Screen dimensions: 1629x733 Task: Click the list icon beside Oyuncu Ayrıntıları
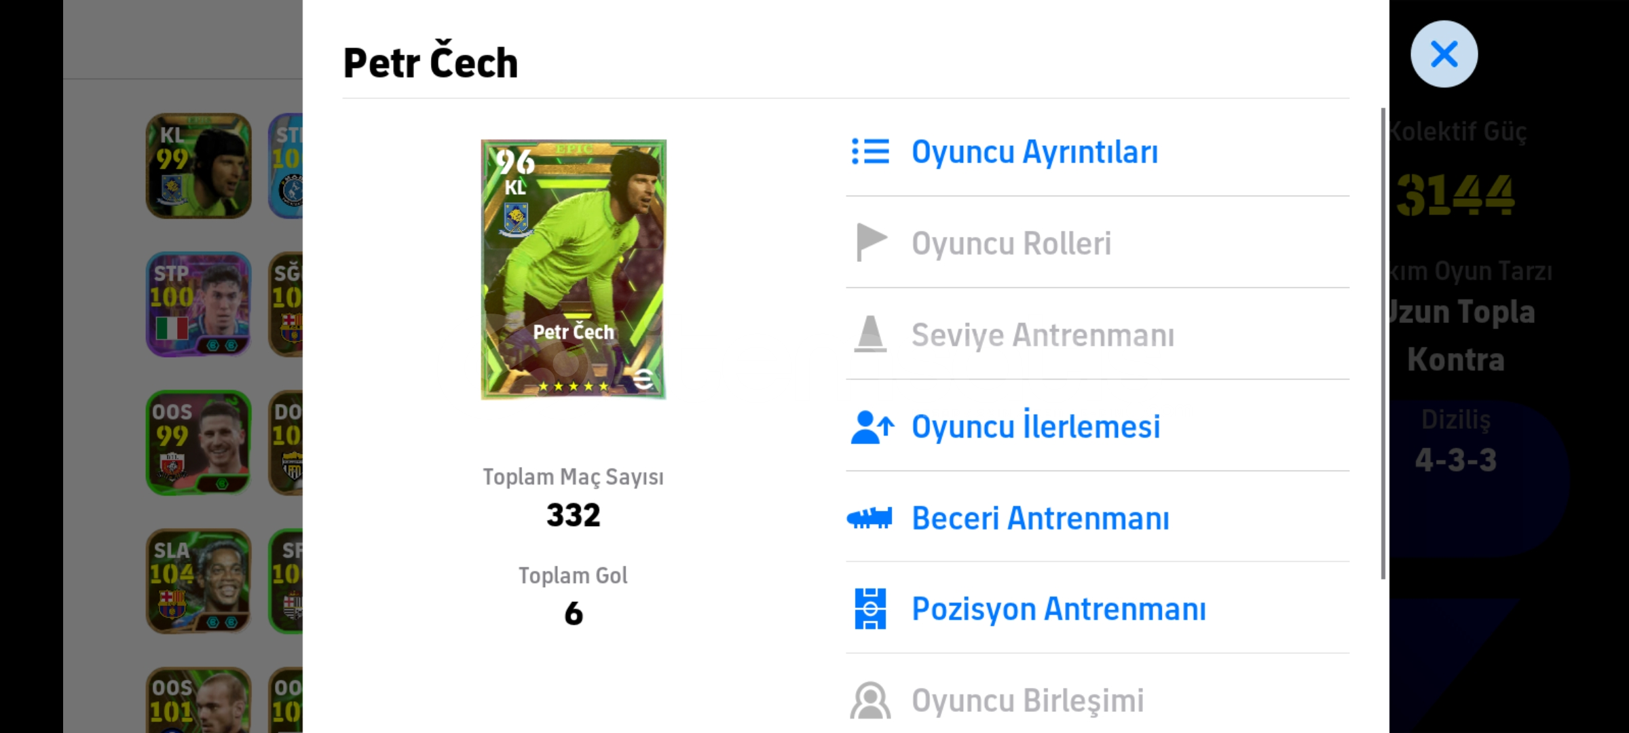point(870,151)
